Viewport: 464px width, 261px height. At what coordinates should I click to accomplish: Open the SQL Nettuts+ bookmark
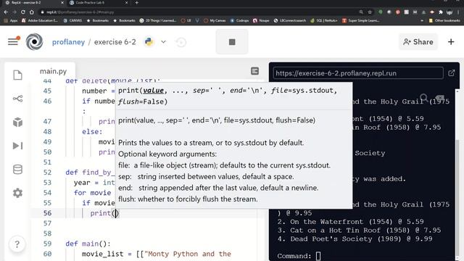[324, 20]
